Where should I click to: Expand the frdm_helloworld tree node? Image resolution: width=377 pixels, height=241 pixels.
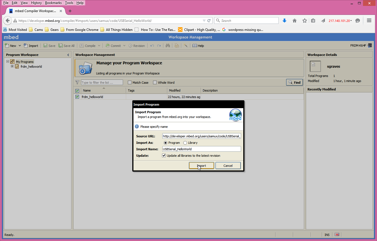(12, 66)
